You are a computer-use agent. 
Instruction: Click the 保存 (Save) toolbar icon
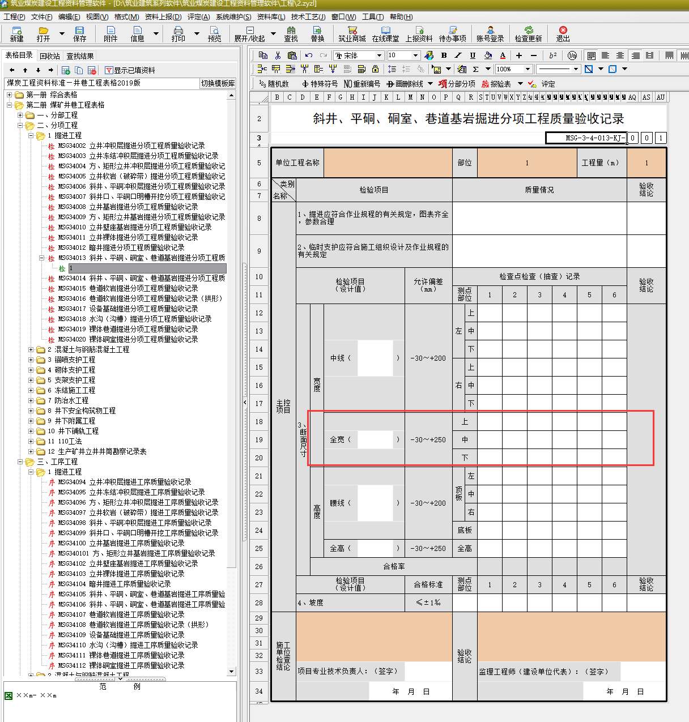[x=79, y=33]
